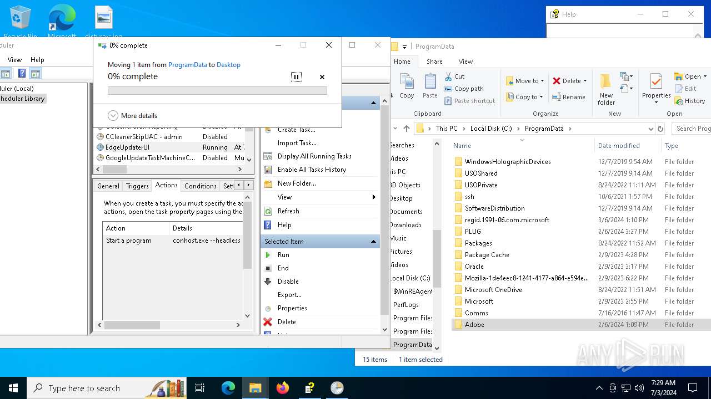711x399 pixels.
Task: Create a New folder from ribbon
Action: click(x=606, y=89)
